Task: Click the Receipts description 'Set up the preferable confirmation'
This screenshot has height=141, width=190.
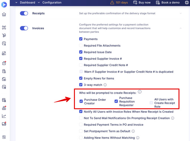Action: (x=117, y=13)
